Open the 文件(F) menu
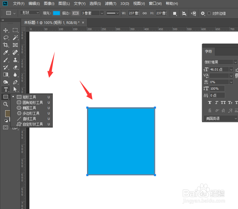Viewport: 238px width, 209px height. pos(19,4)
